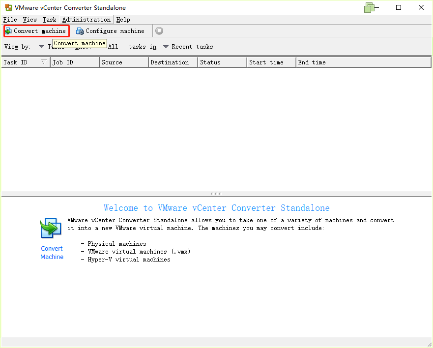The image size is (433, 348).
Task: Click the Convert machine toolbar button
Action: point(36,31)
